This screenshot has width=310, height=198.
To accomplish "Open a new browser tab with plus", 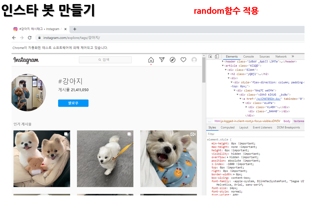I will pyautogui.click(x=75, y=29).
